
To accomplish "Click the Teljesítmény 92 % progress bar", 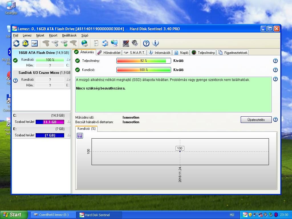I will (144, 61).
